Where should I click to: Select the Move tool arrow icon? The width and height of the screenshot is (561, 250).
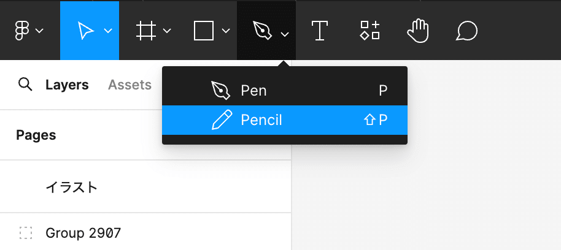85,31
